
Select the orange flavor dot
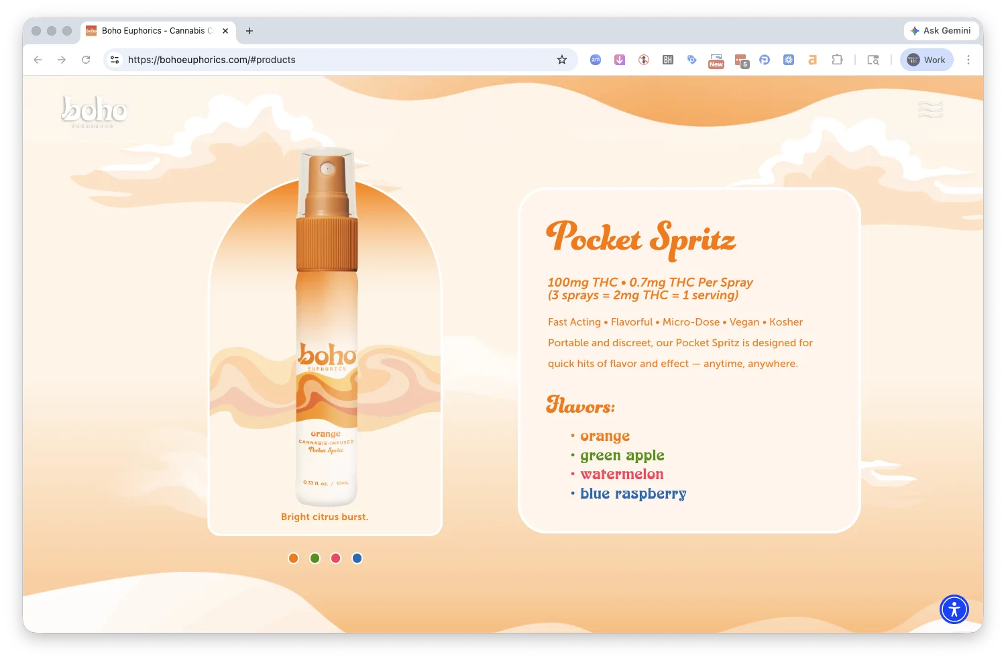pyautogui.click(x=293, y=558)
